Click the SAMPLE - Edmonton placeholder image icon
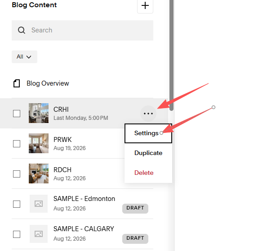This screenshot has width=258, height=251. coord(39,204)
